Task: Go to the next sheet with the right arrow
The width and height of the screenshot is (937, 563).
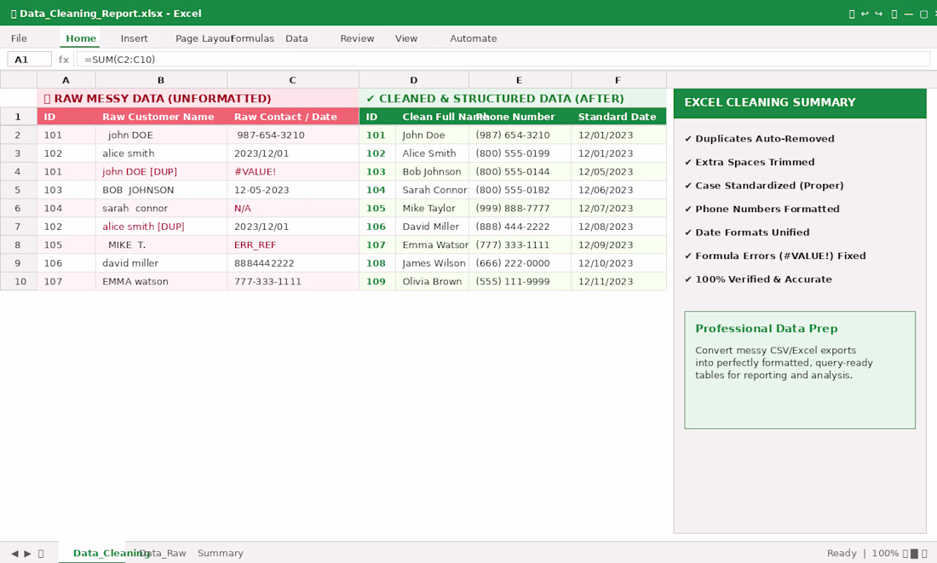Action: click(27, 554)
